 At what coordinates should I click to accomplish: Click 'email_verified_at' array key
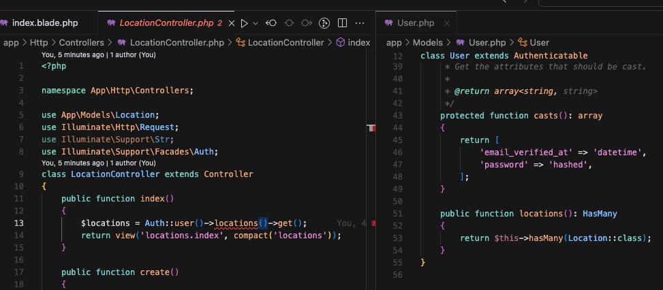(x=527, y=152)
